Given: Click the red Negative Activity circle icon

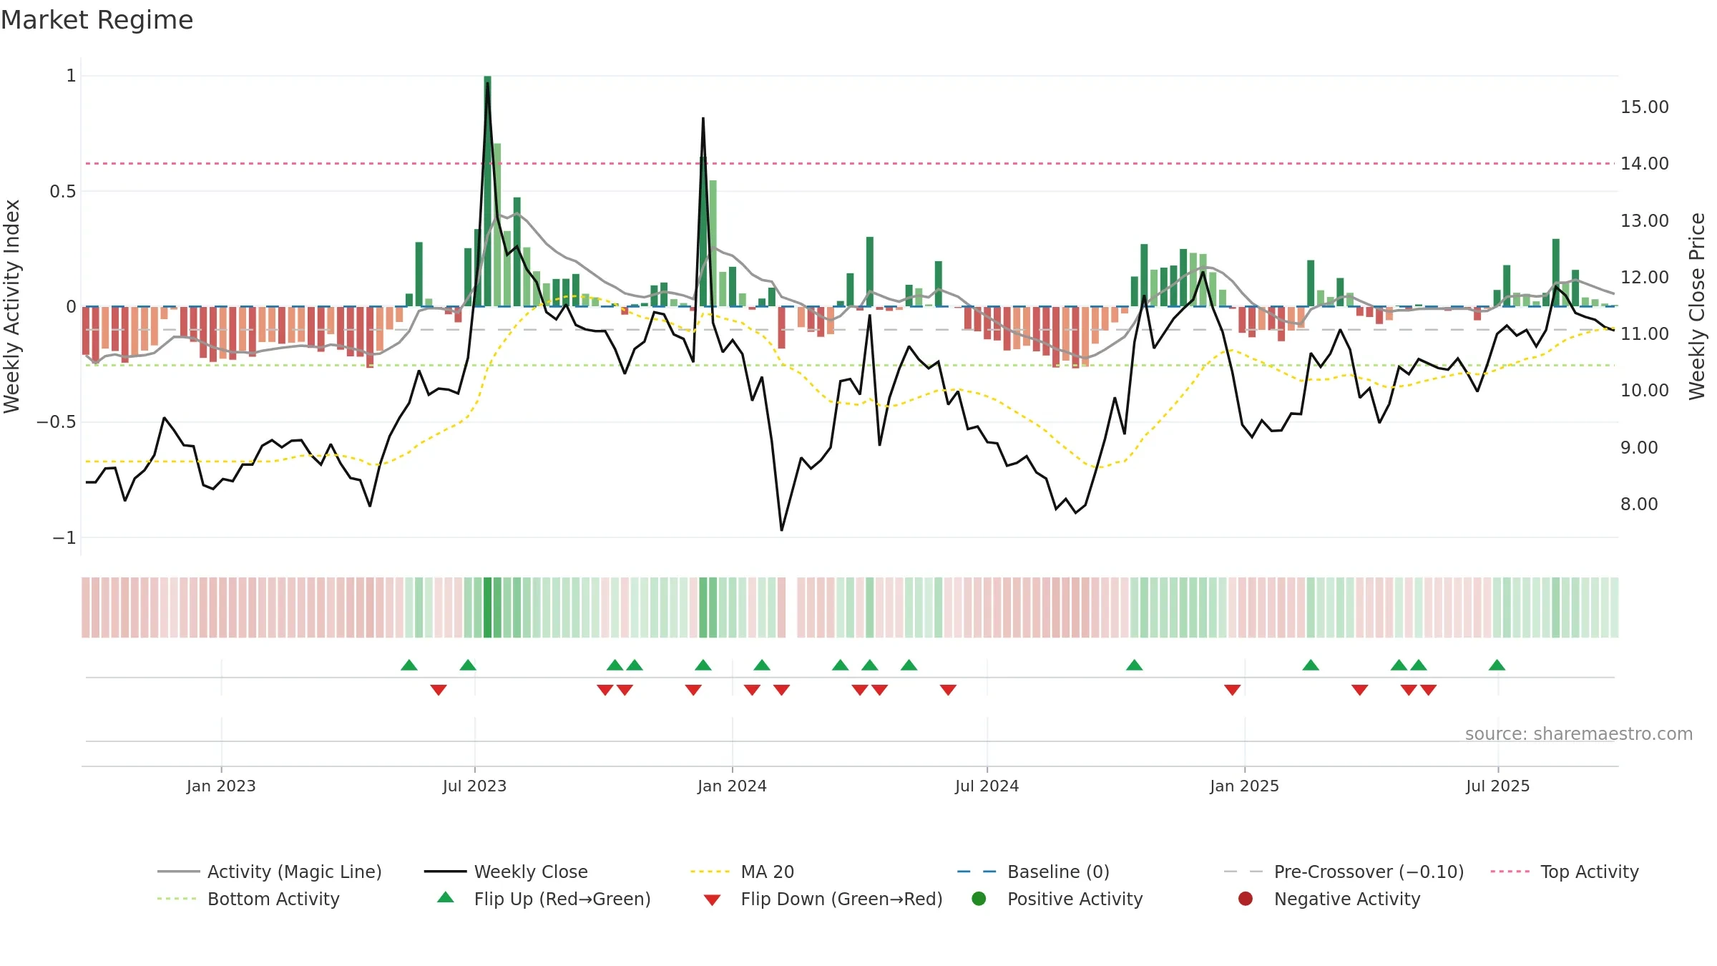Looking at the screenshot, I should [x=1246, y=899].
